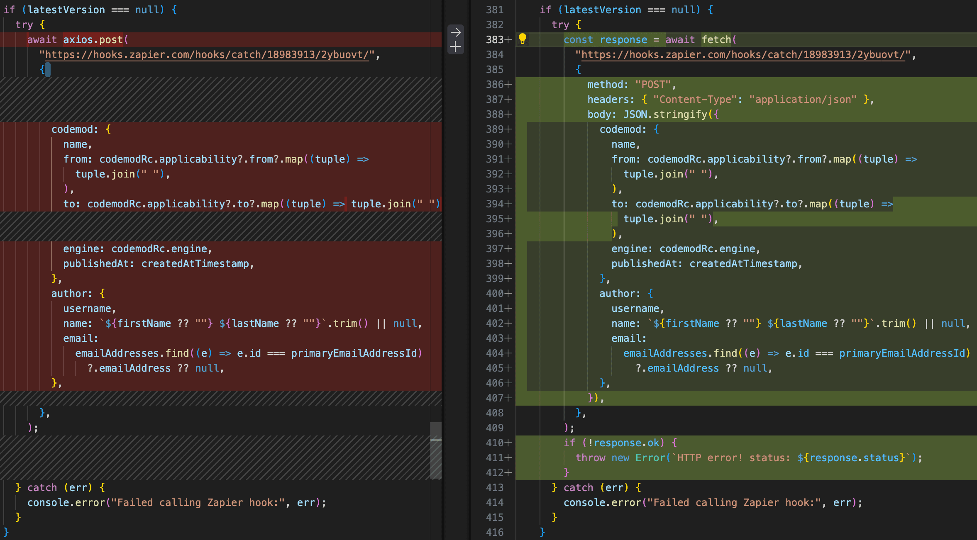Click the plus marker beside line 386

click(508, 85)
